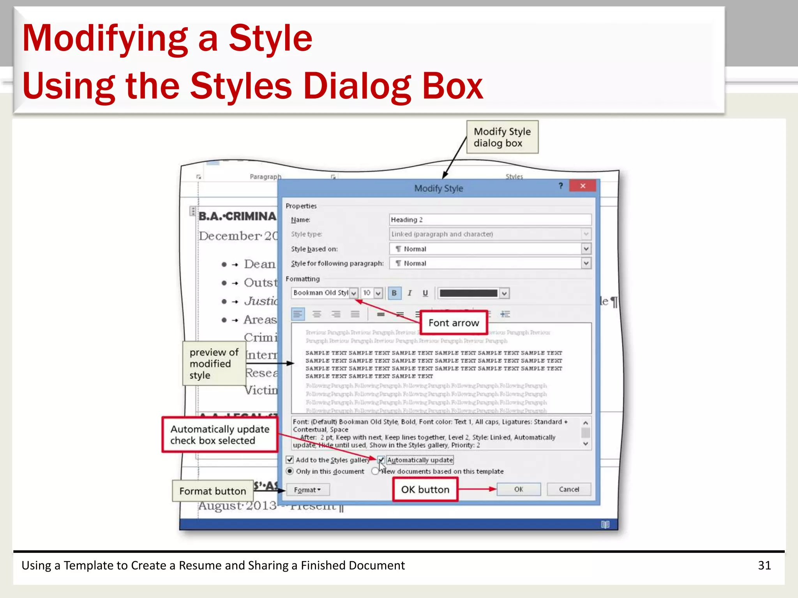Click the Modify Style title bar text
798x598 pixels.
438,188
